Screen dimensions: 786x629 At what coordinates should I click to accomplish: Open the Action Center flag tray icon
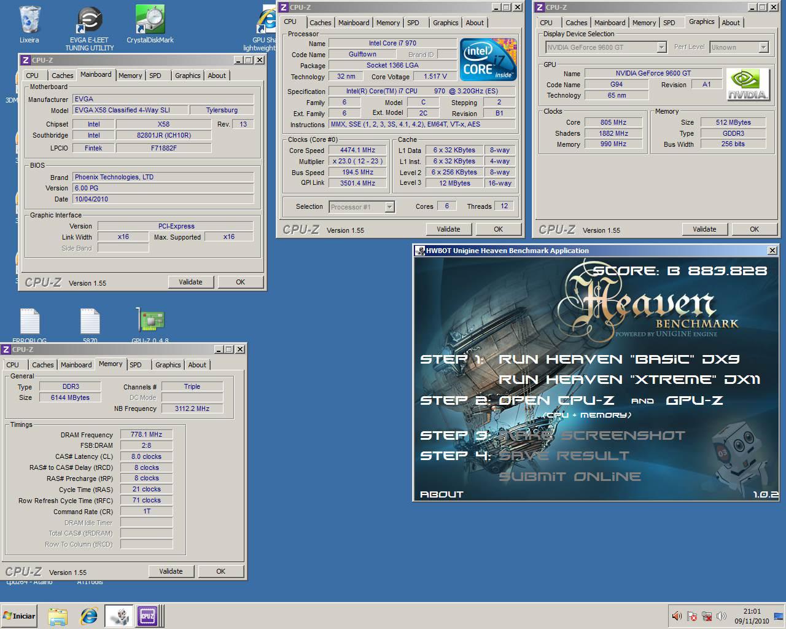pos(692,616)
